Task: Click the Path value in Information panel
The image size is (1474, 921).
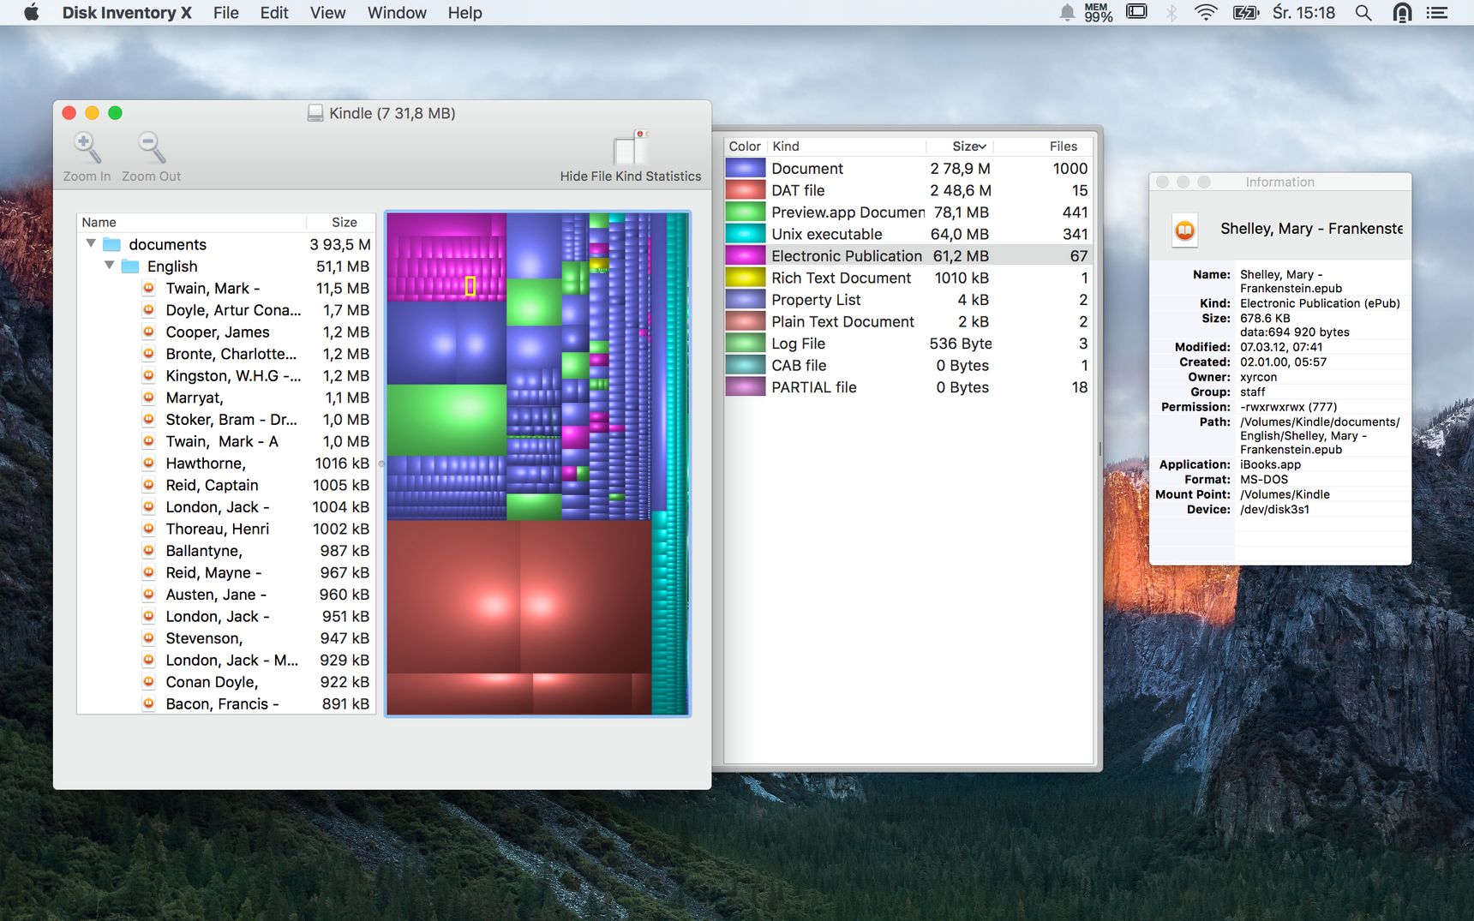Action: [1320, 435]
